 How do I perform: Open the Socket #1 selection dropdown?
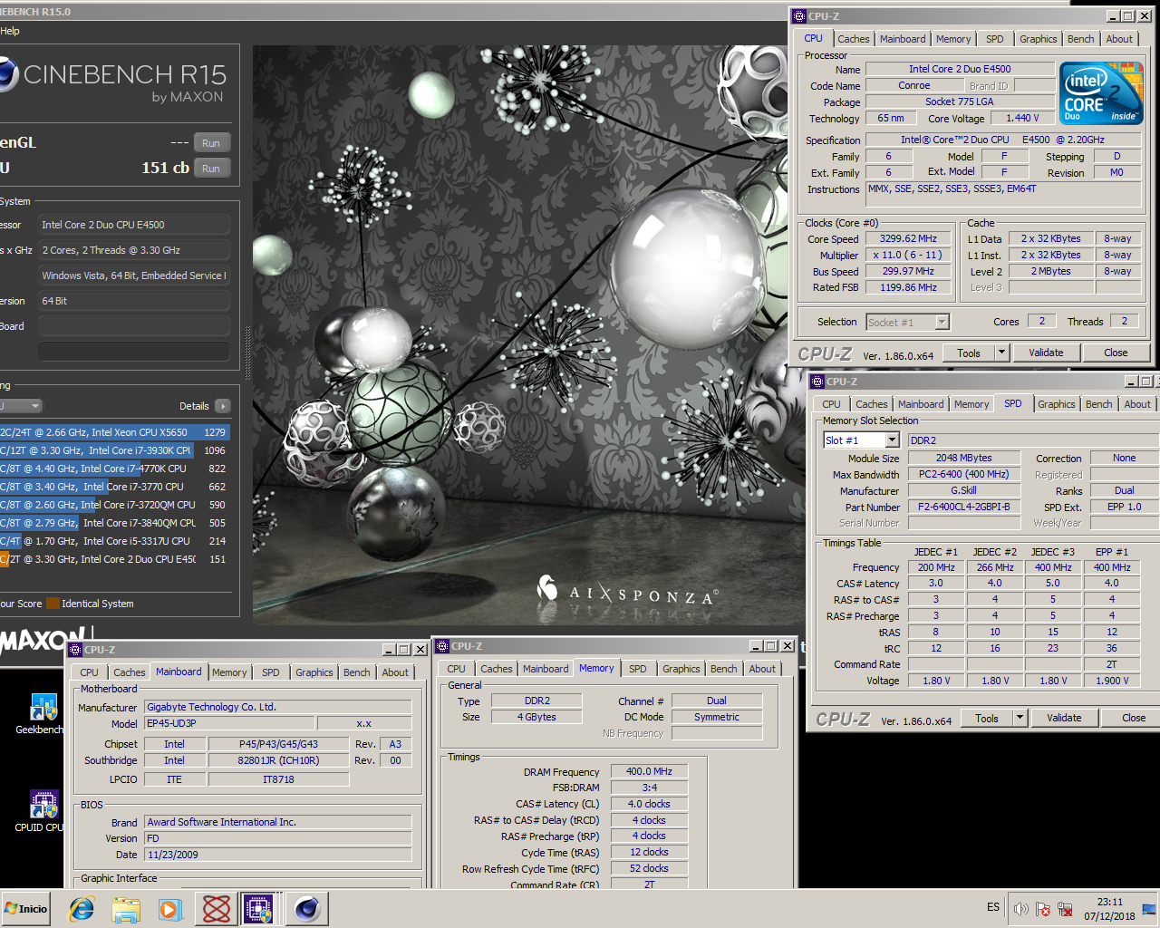coord(942,322)
